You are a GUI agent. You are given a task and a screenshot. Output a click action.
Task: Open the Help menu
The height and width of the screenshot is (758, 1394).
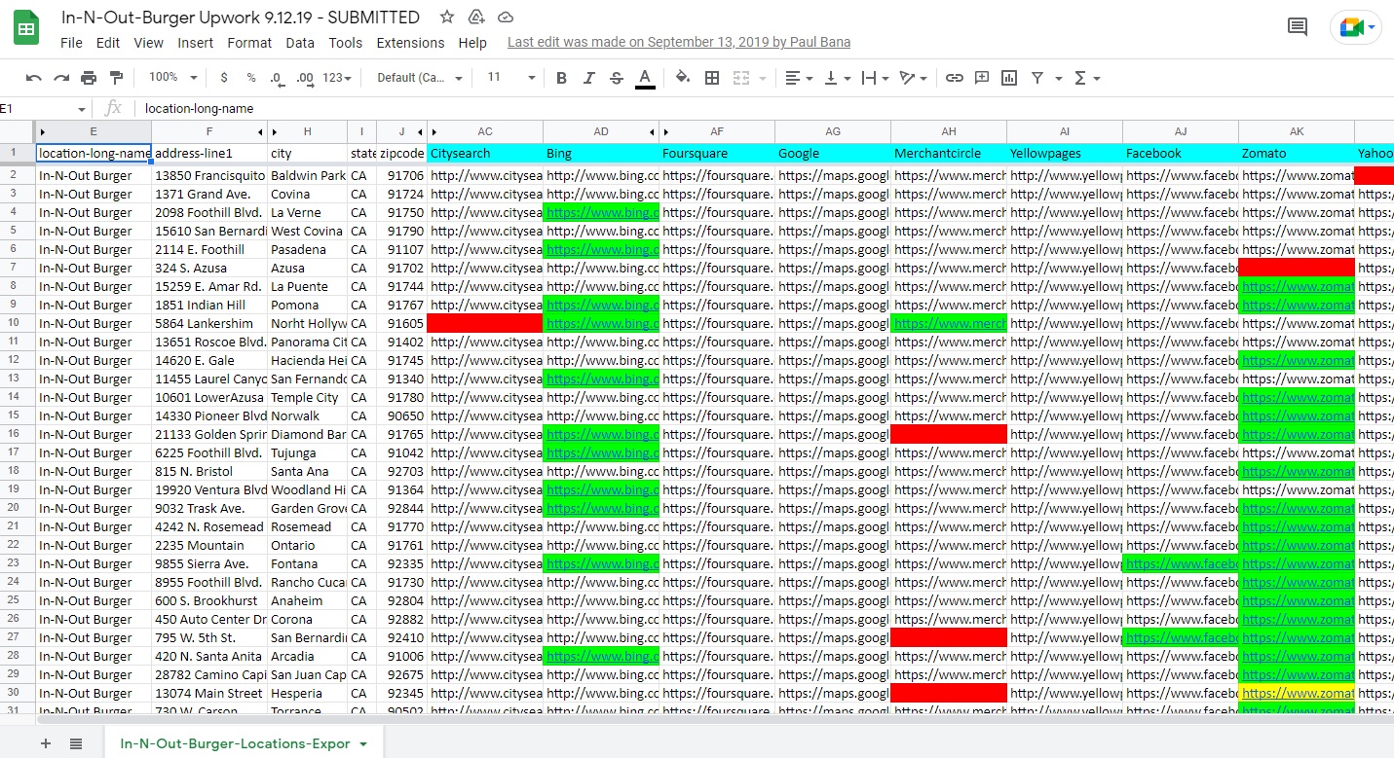pos(472,43)
